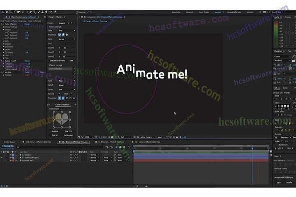The width and height of the screenshot is (296, 197).
Task: Toggle Invert Falloff checkbox
Action: pyautogui.click(x=26, y=69)
